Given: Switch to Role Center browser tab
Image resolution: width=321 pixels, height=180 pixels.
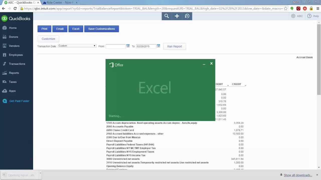Looking at the screenshot, I should (60, 2).
